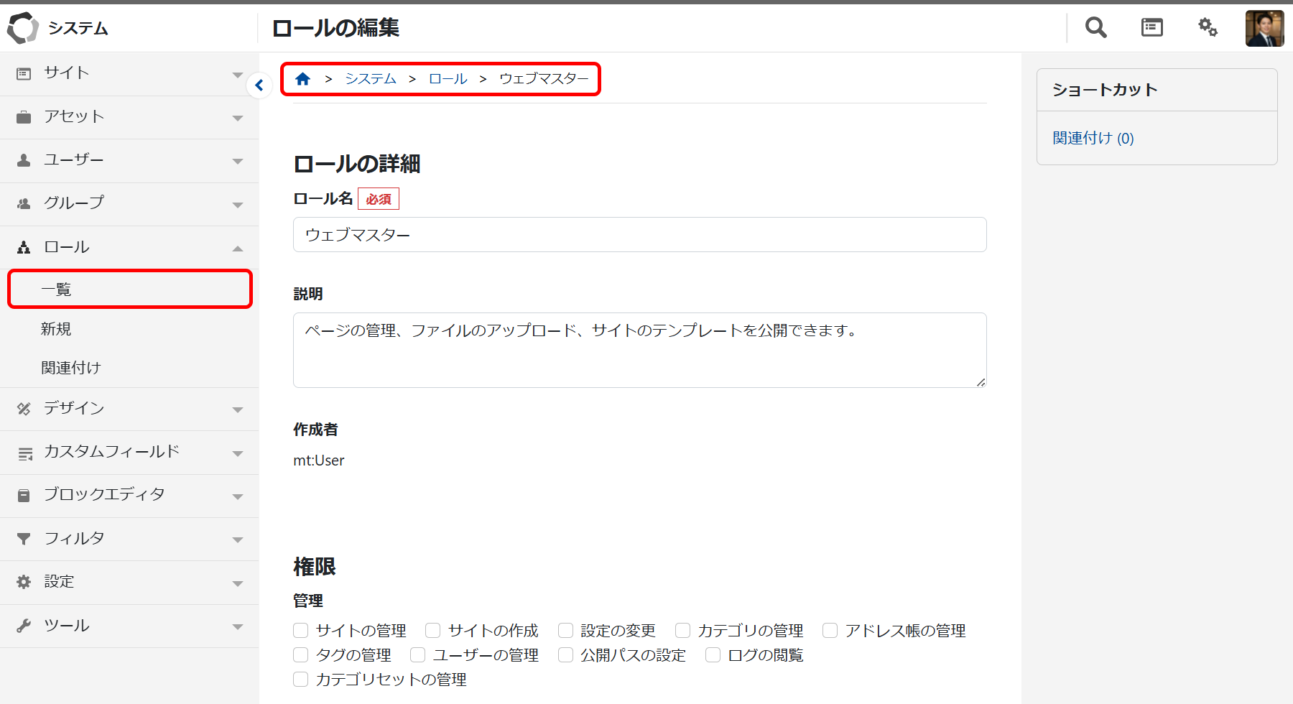
Task: Open the settings gears icon in header
Action: [x=1208, y=28]
